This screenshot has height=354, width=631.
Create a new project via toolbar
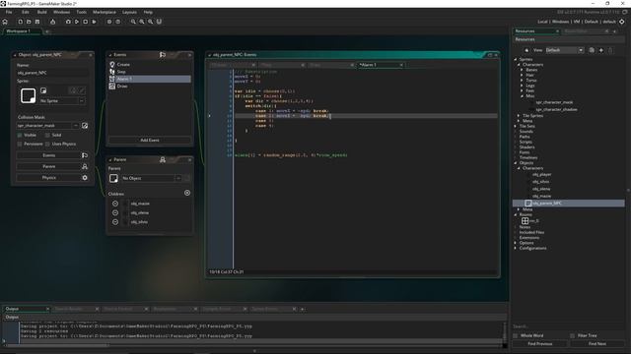click(20, 22)
